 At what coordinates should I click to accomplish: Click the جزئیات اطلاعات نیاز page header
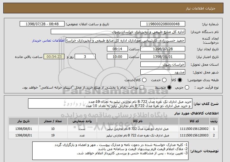[200, 8]
